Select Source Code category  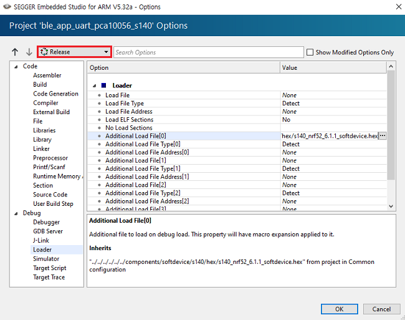point(50,195)
